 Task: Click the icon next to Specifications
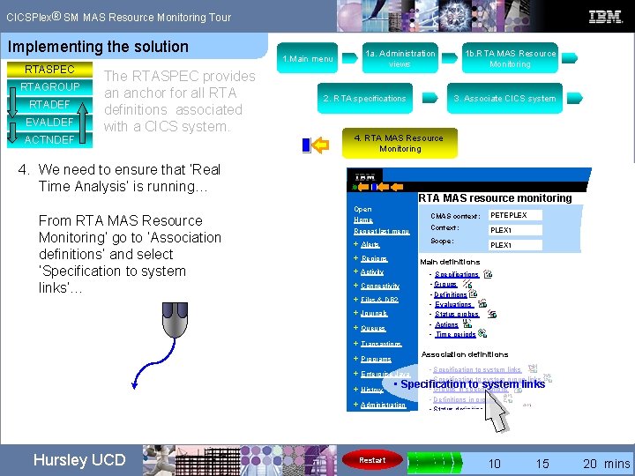pyautogui.click(x=489, y=274)
